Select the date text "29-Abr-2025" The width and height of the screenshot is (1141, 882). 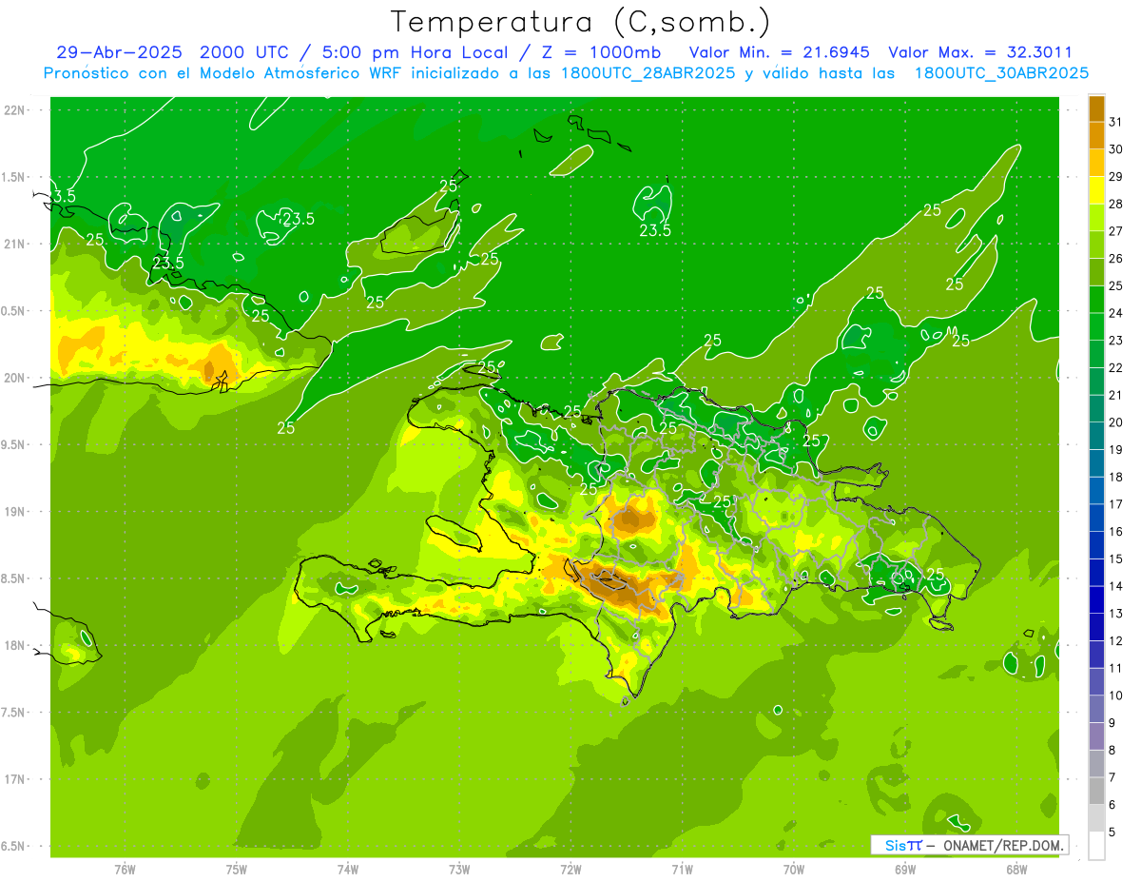(121, 52)
